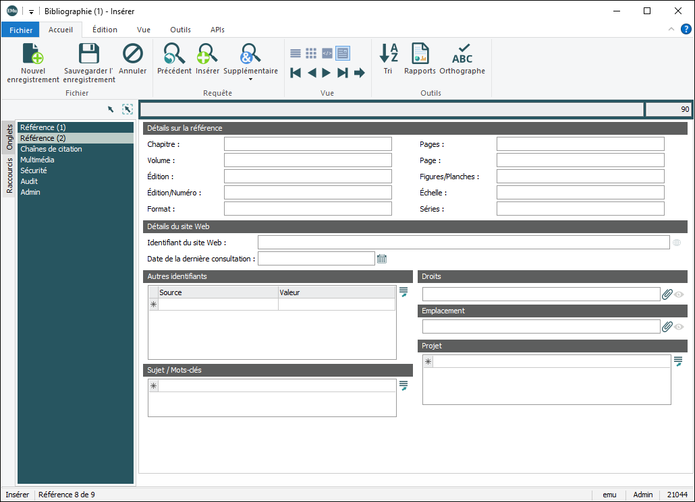This screenshot has width=695, height=502.
Task: Open the calendar picker for last consultation date
Action: (x=382, y=259)
